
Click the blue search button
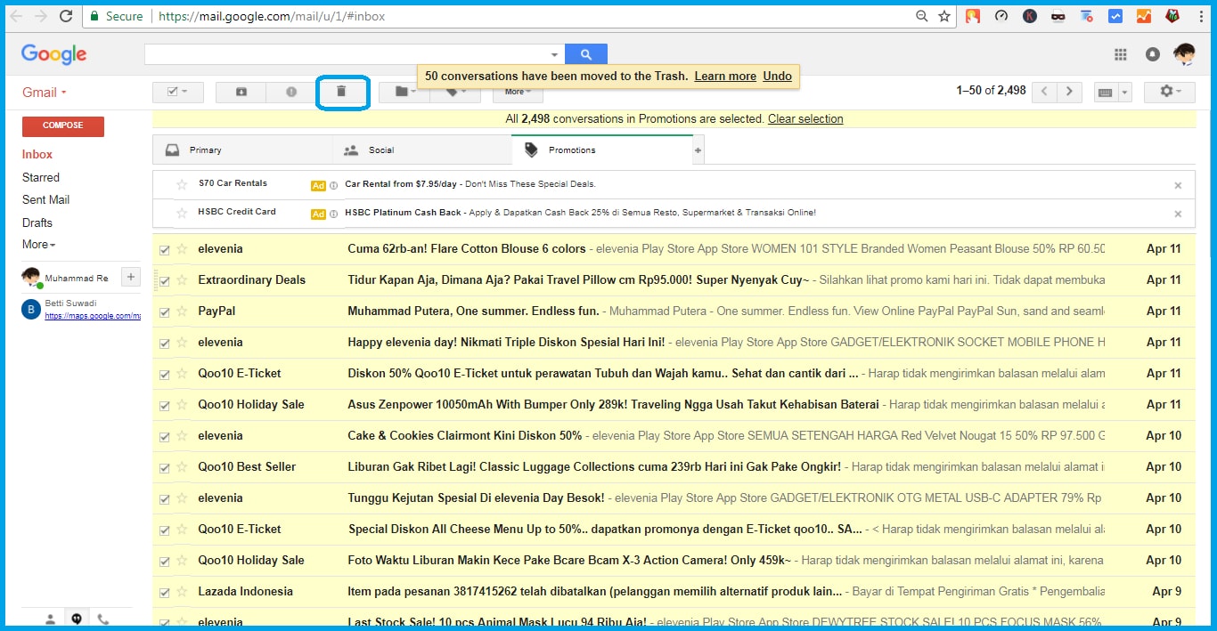[585, 54]
